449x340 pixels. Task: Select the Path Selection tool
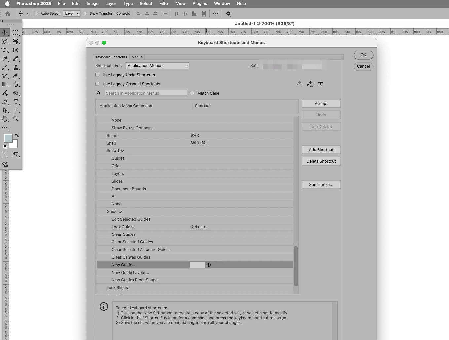click(5, 110)
